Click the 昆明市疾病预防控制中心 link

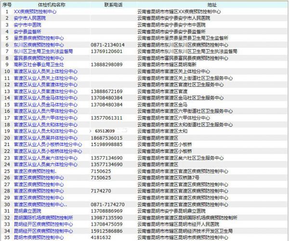(x=39, y=237)
